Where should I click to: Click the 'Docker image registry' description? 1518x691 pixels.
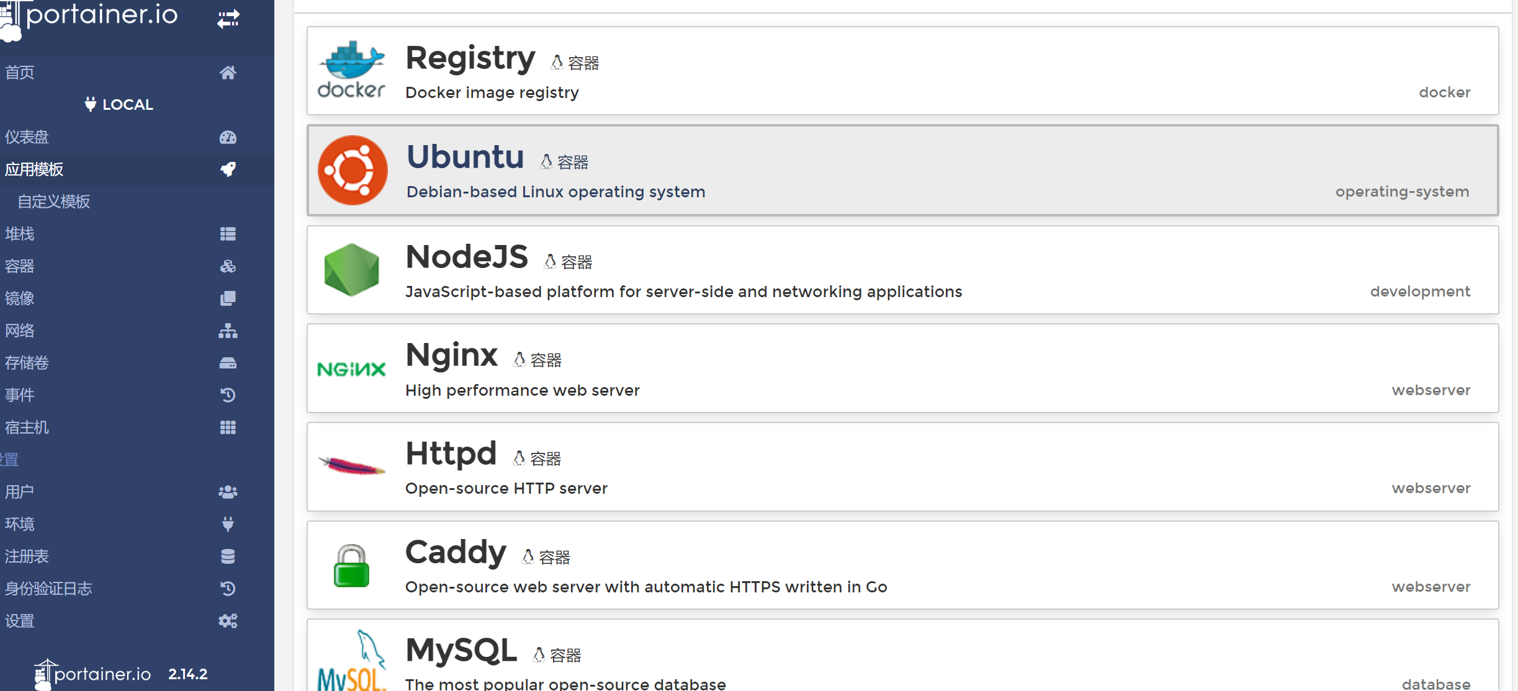(x=492, y=93)
